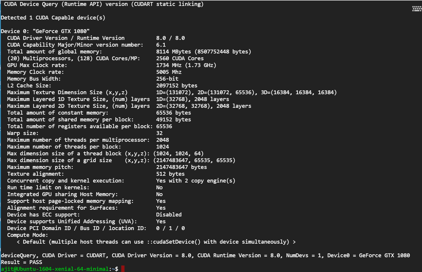The image size is (422, 272).
Task: Click the 'Device 0: GeForce GTX 1080' heading
Action: [45, 31]
